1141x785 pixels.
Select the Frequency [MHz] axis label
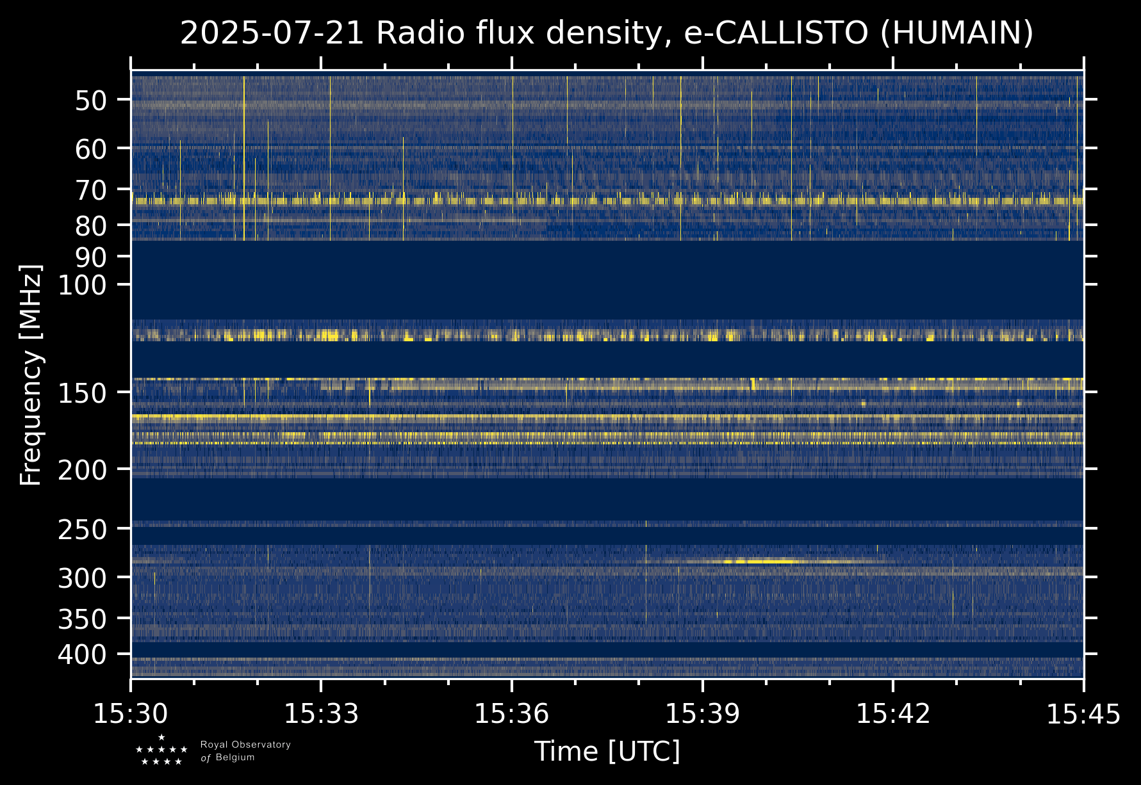(x=30, y=375)
